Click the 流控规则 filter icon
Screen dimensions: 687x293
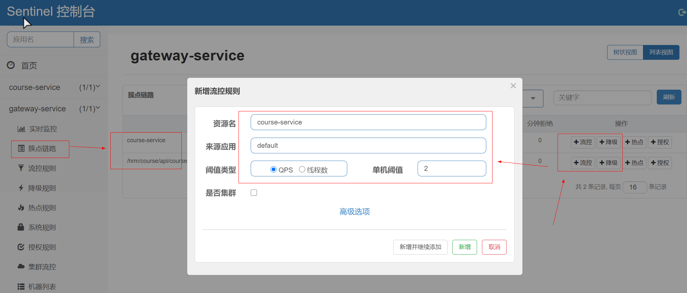[x=21, y=168]
